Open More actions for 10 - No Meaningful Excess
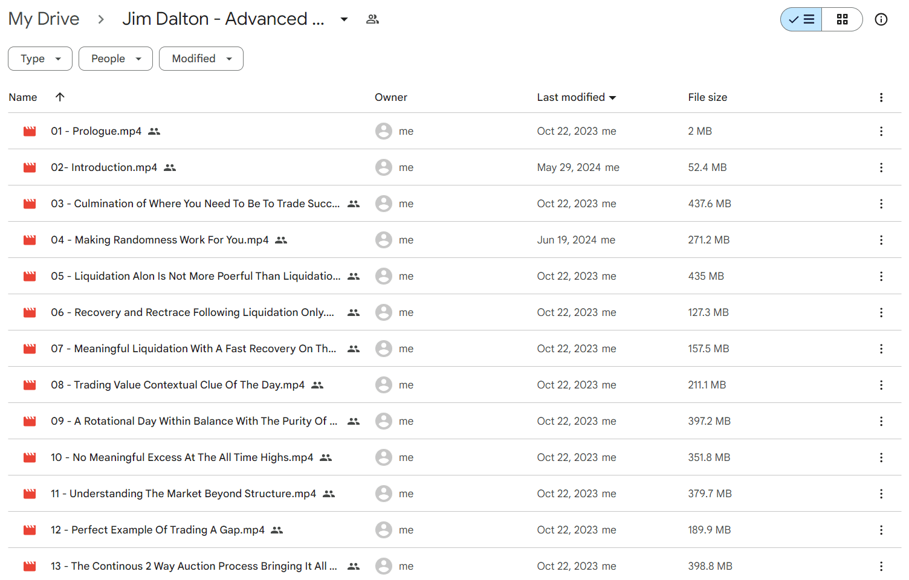This screenshot has width=909, height=580. tap(881, 457)
